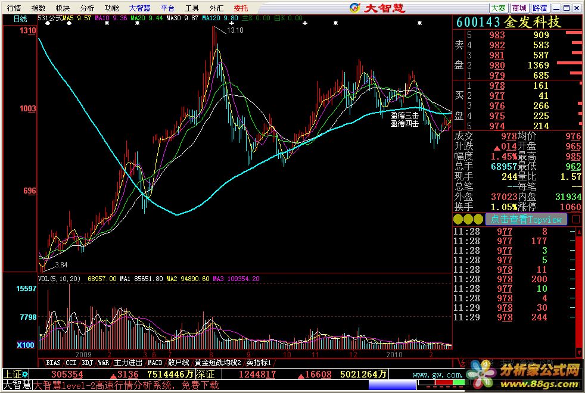The image size is (585, 393).
Task: Toggle the small square box right of Topview
Action: pyautogui.click(x=576, y=219)
